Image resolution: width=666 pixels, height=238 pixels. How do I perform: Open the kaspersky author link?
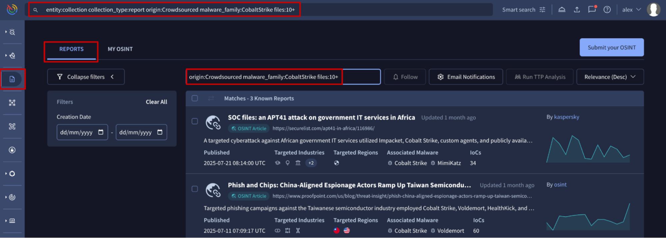pos(566,117)
